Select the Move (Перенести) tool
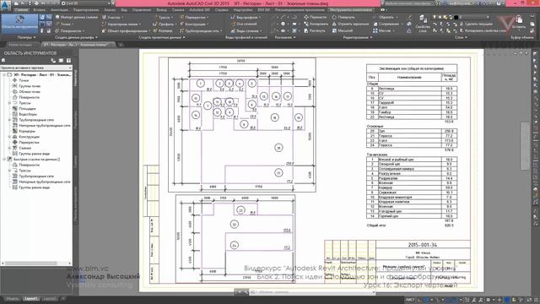This screenshot has width=540, height=304. coord(316,17)
